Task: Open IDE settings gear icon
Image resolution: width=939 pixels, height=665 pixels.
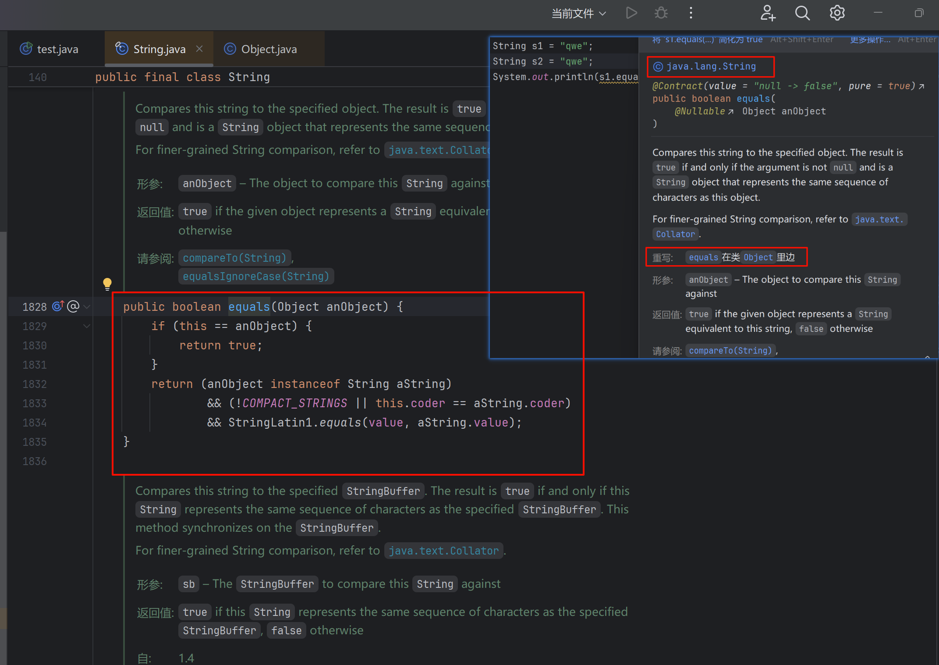Action: coord(837,13)
